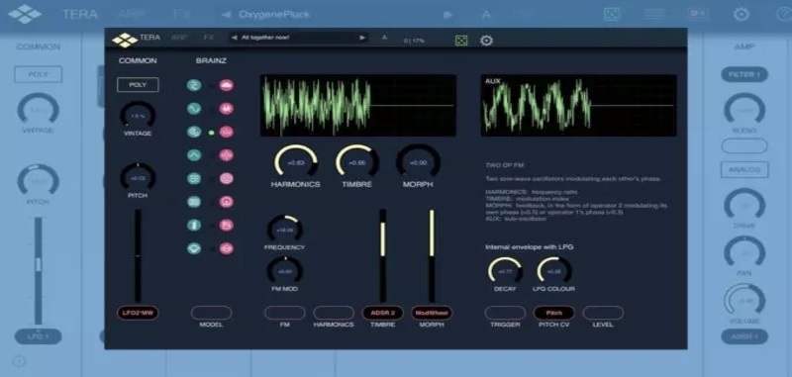Switch to the ARP tab
Viewport: 792px width, 377px height.
click(179, 38)
